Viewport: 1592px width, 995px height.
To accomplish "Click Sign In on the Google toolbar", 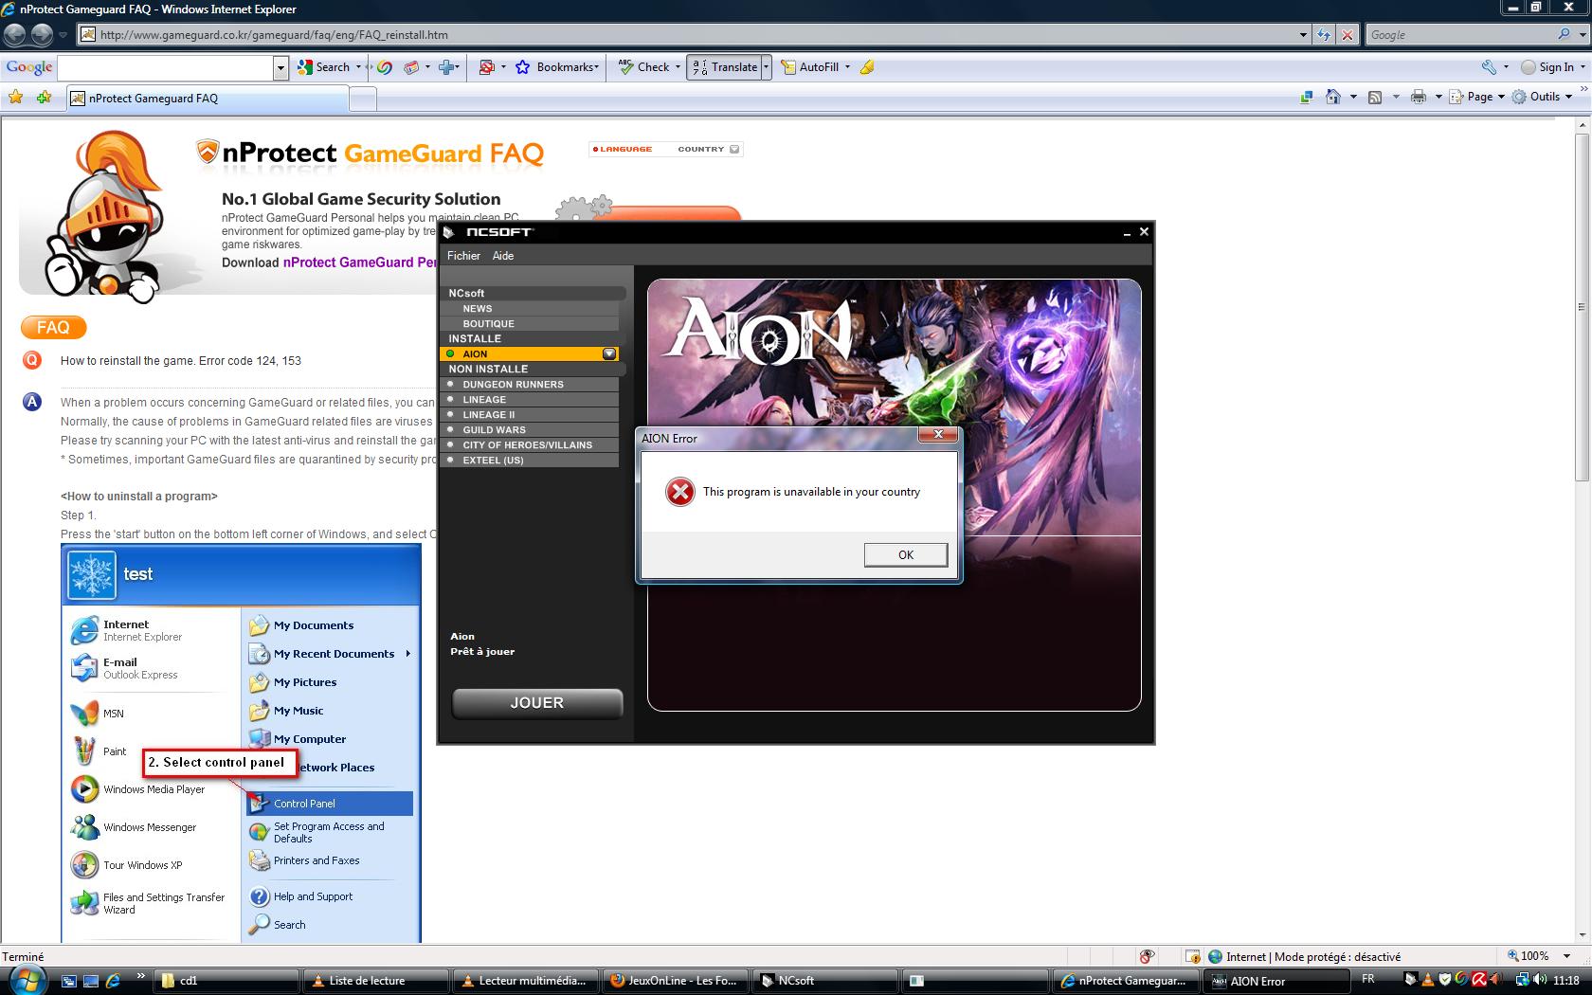I will [x=1547, y=67].
